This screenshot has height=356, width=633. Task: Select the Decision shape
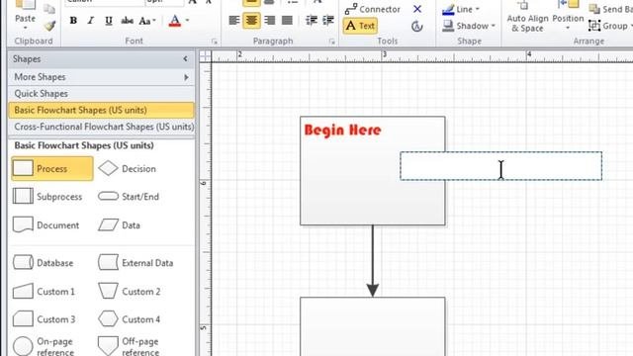(128, 168)
